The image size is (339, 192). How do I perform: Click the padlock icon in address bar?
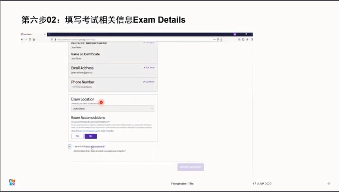point(55,40)
